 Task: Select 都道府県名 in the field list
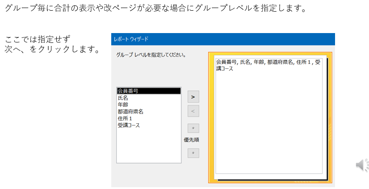(x=130, y=112)
